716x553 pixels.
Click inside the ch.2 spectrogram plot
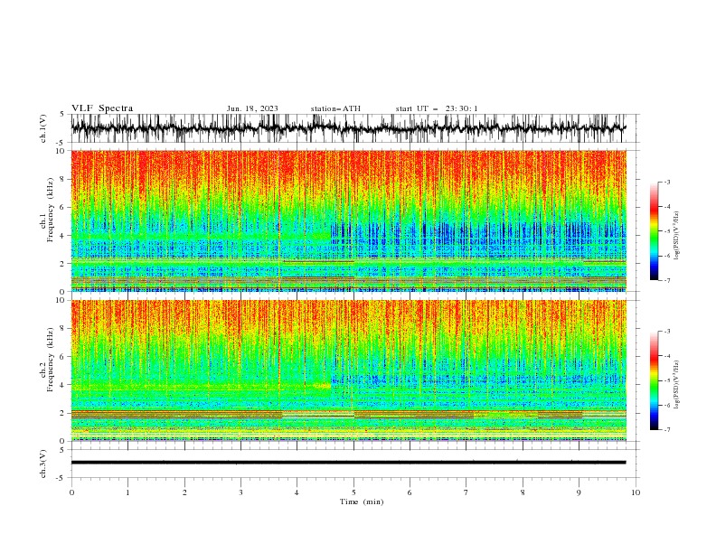tap(348, 370)
